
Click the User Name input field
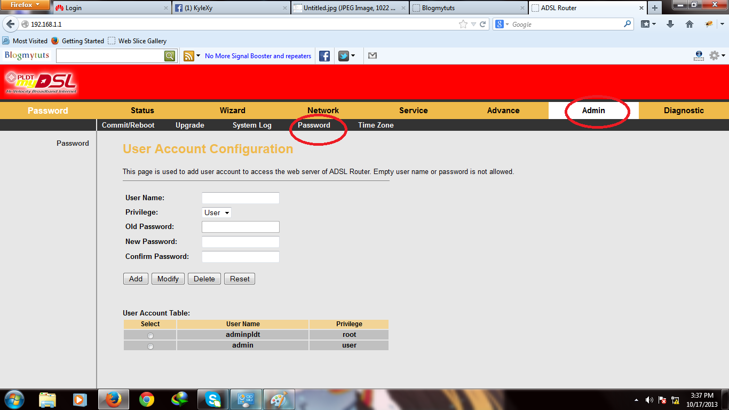(x=241, y=198)
